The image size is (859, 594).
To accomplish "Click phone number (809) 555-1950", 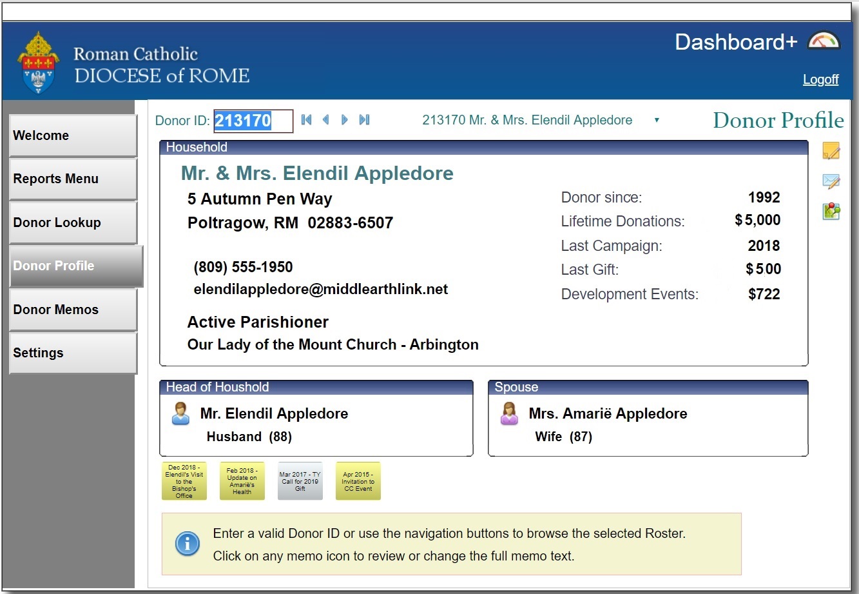I will pyautogui.click(x=243, y=267).
